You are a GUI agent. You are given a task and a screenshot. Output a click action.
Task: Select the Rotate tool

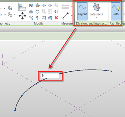[37, 12]
